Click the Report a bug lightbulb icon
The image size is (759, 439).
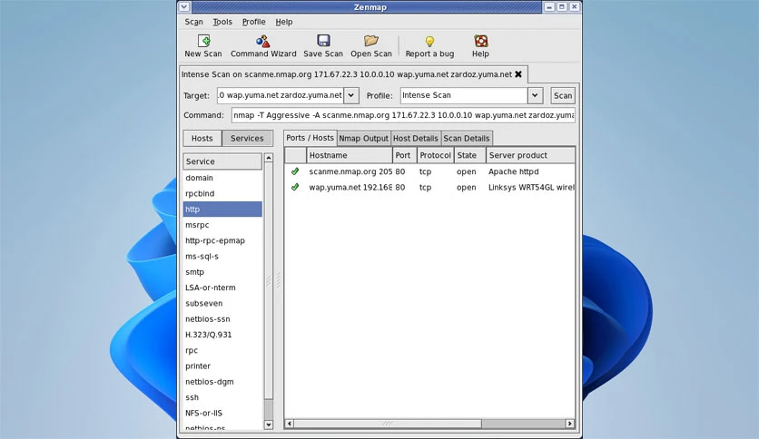pyautogui.click(x=429, y=42)
